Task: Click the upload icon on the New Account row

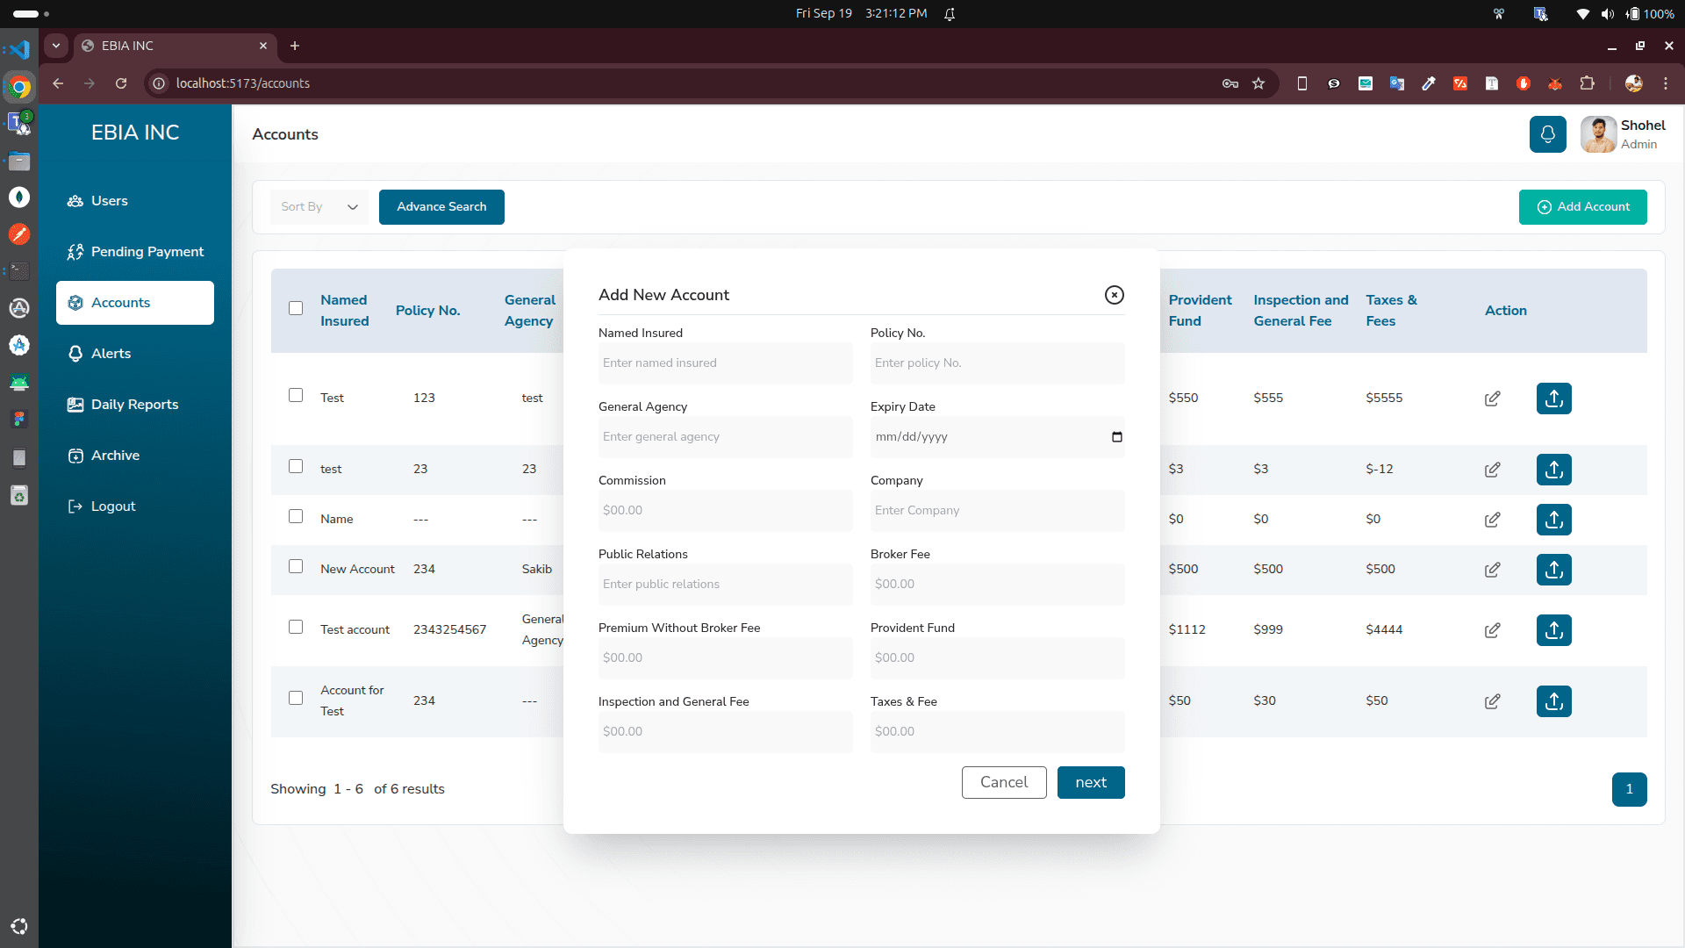Action: (x=1553, y=569)
